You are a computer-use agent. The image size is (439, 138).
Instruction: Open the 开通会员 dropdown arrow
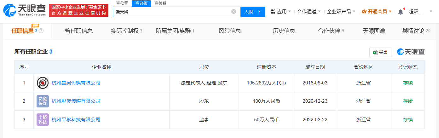click(390, 12)
